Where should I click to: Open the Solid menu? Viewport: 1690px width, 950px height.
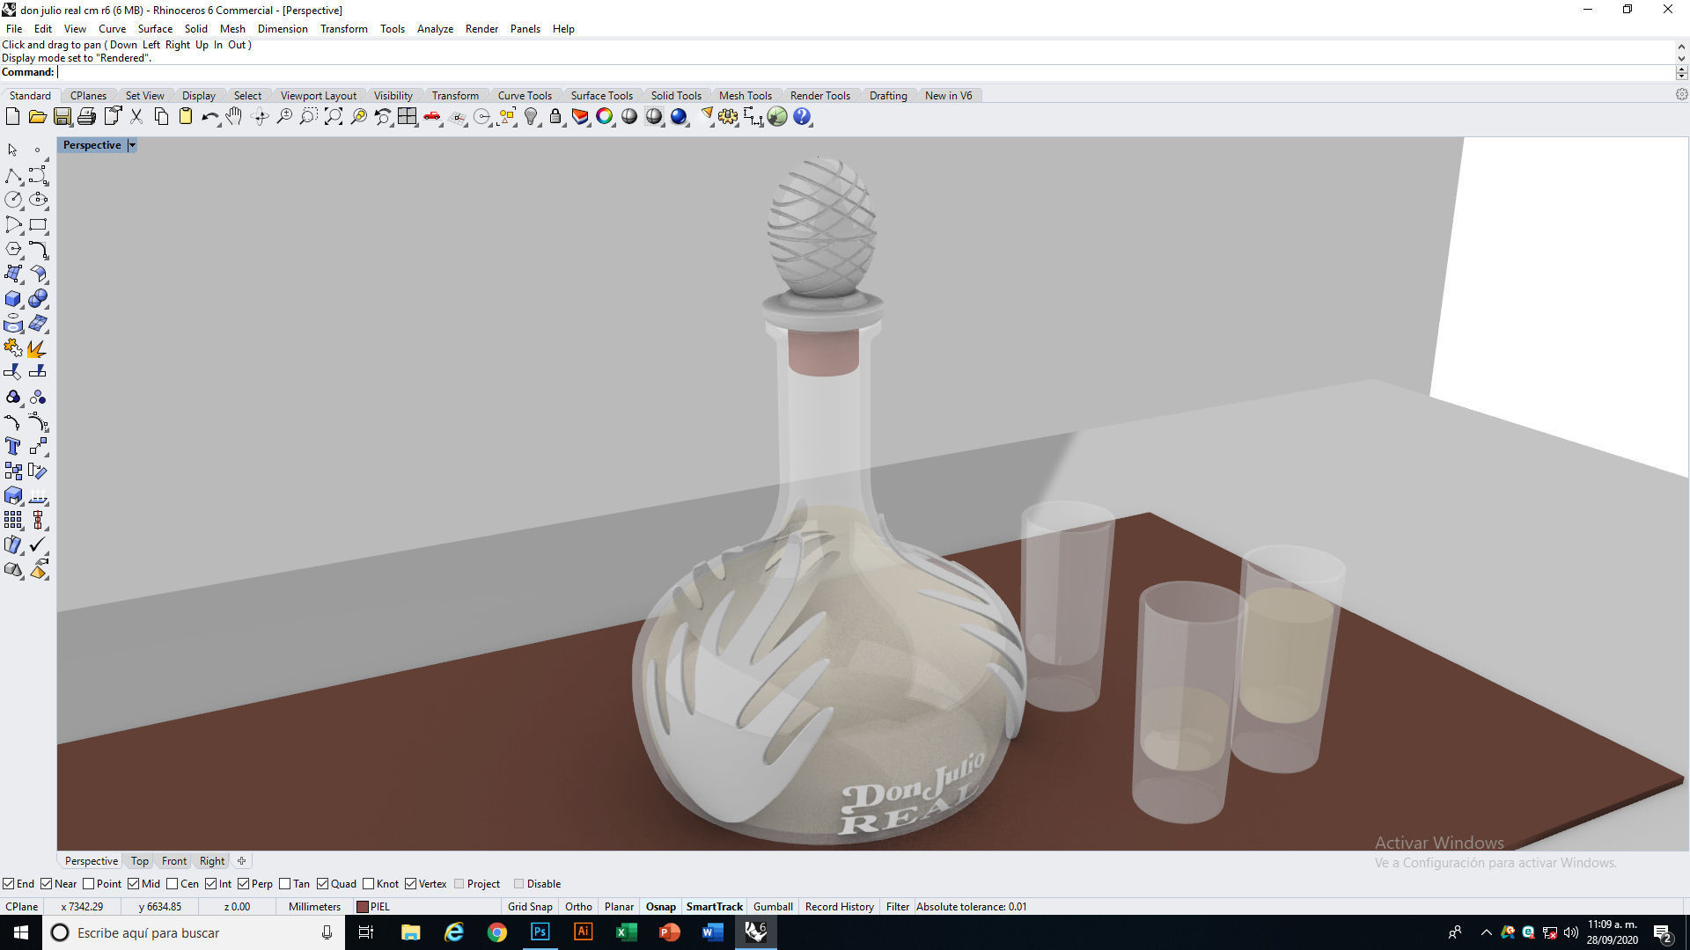click(x=195, y=29)
